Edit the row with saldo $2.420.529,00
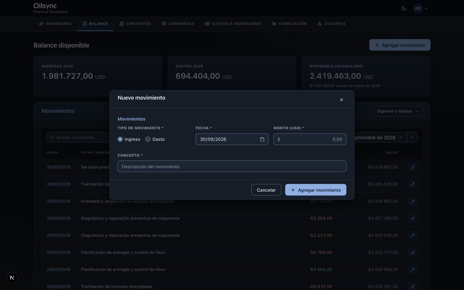Viewport: 464px width, 290px height. (412, 184)
